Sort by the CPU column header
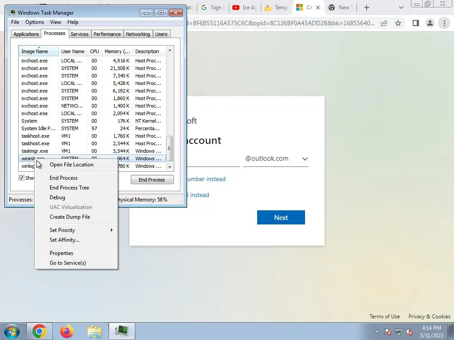 coord(94,51)
